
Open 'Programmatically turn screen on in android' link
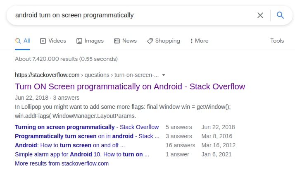click(87, 136)
